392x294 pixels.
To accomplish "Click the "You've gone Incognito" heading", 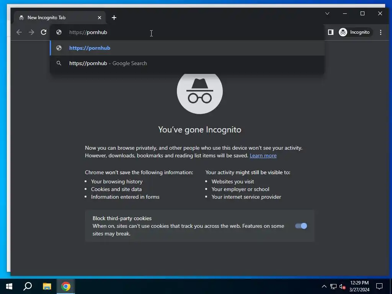I will (x=200, y=129).
